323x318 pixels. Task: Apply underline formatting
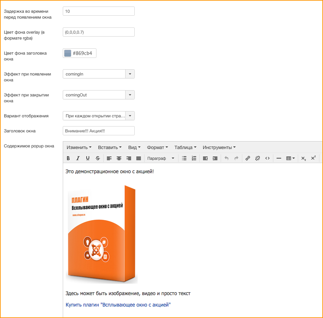[88, 158]
